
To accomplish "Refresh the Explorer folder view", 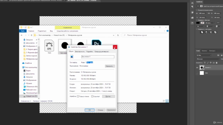I will click(x=118, y=35).
